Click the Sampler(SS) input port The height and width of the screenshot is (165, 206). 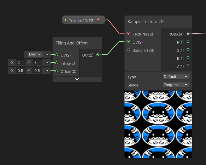pyautogui.click(x=129, y=50)
